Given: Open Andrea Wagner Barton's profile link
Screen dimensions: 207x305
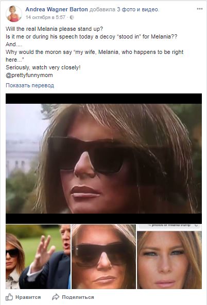Looking at the screenshot, I should point(57,9).
